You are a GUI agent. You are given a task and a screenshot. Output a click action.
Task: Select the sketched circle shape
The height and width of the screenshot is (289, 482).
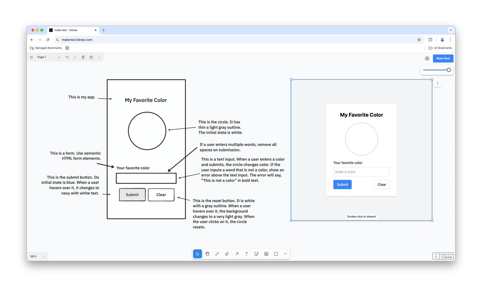pyautogui.click(x=147, y=131)
